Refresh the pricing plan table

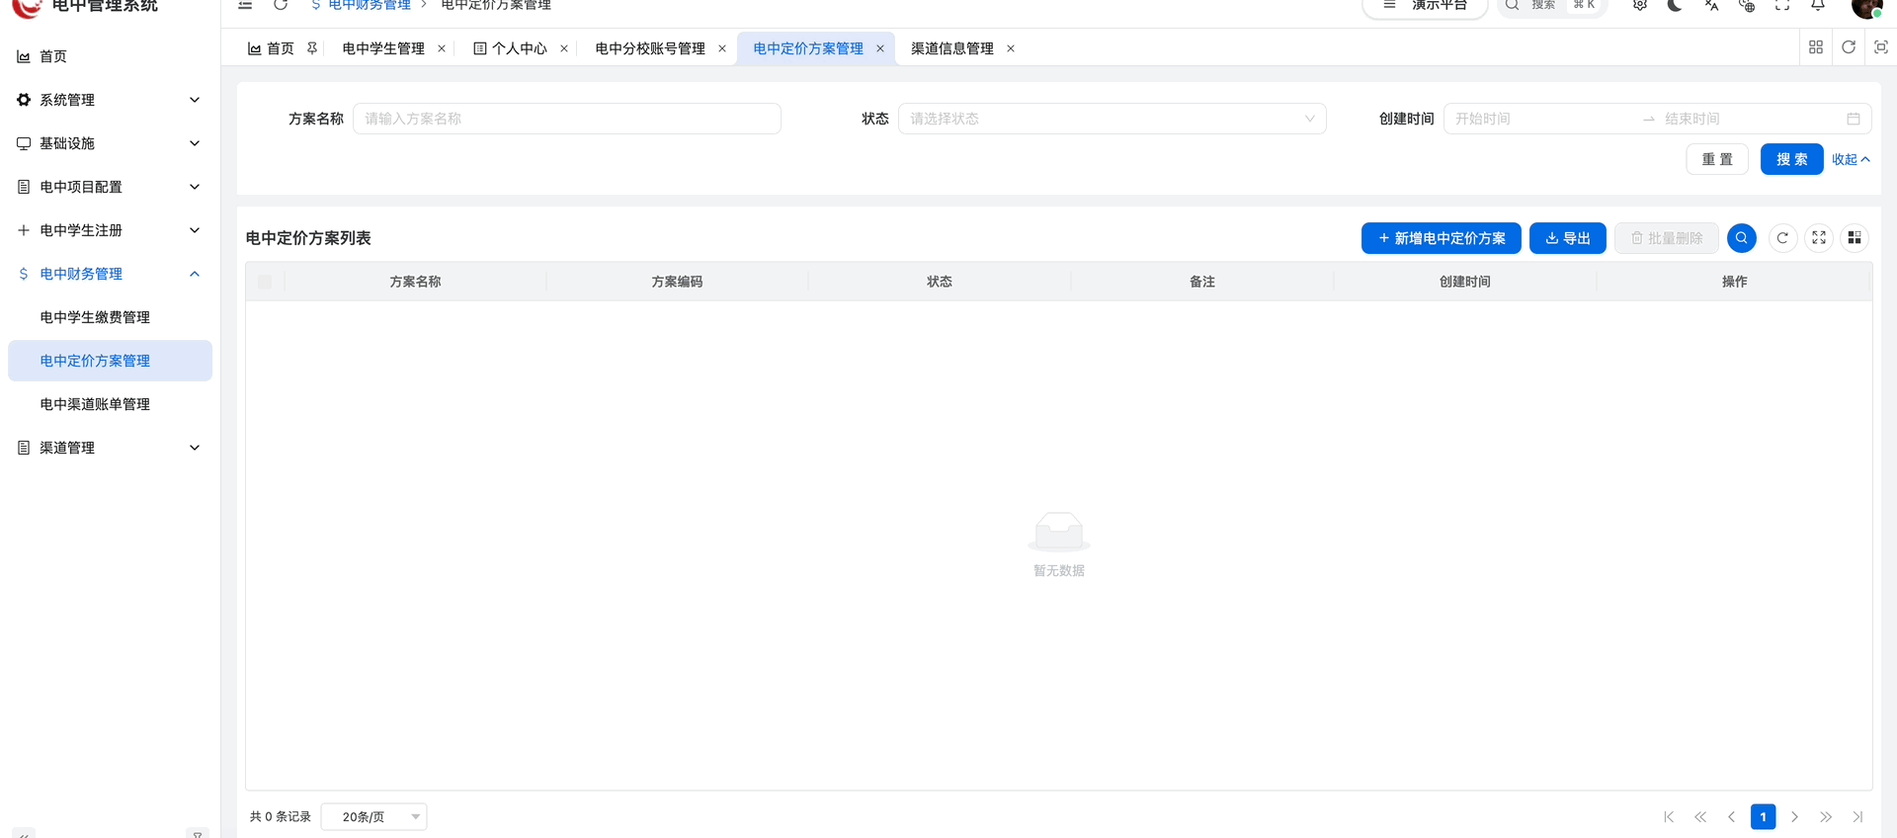tap(1783, 238)
